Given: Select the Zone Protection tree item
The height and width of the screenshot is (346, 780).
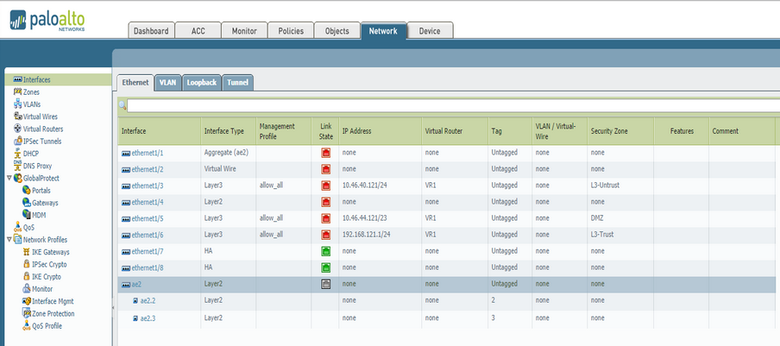Looking at the screenshot, I should click(53, 314).
